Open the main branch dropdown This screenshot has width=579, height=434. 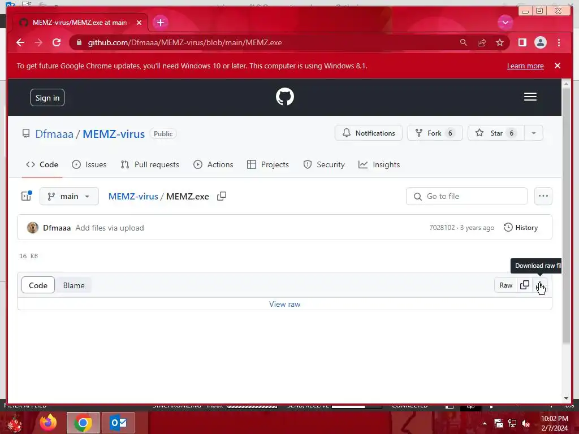[69, 196]
